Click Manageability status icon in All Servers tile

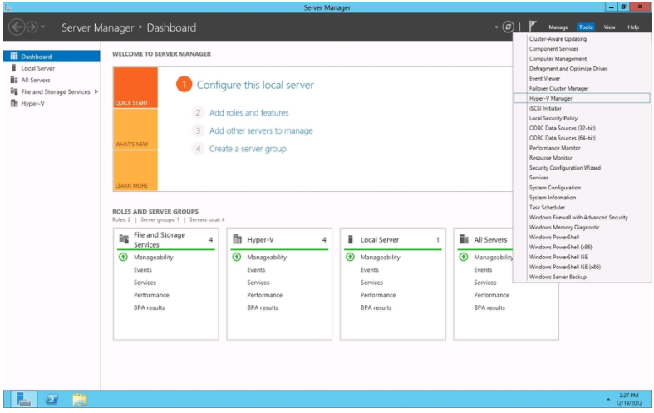[464, 257]
